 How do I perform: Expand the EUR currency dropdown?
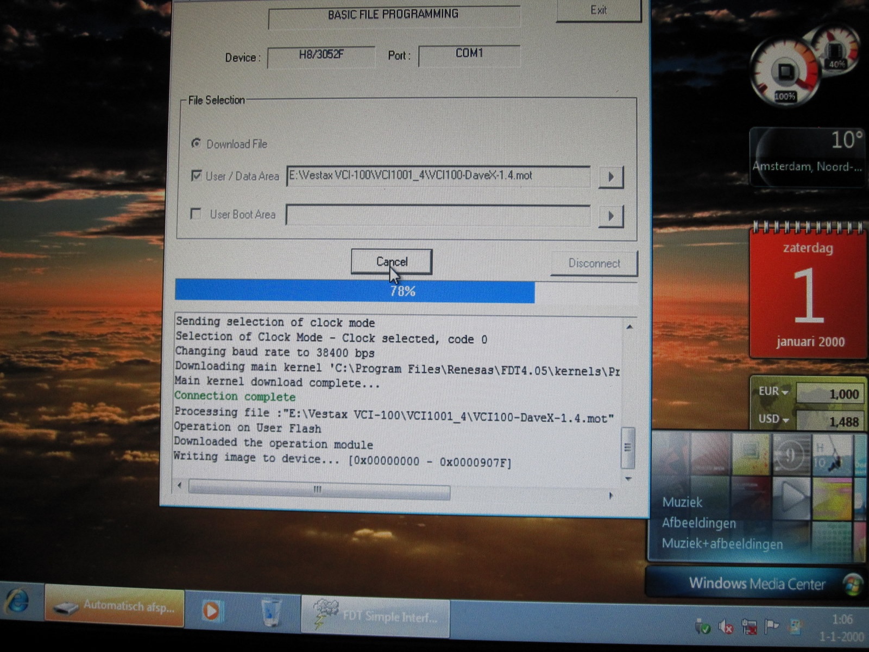(785, 392)
